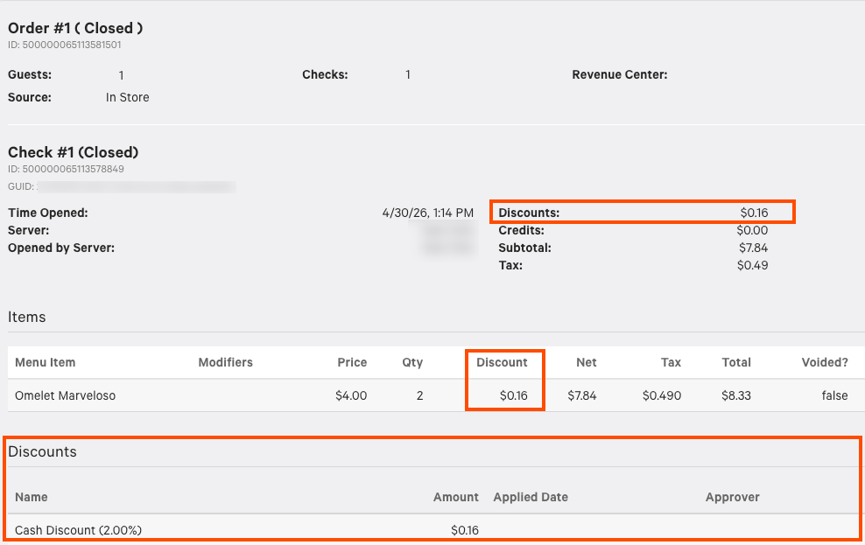This screenshot has width=865, height=545.
Task: Click the time opened value 4/30/26, 1:14 PM
Action: pyautogui.click(x=427, y=213)
